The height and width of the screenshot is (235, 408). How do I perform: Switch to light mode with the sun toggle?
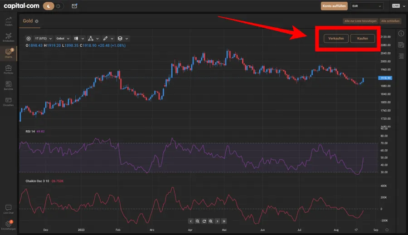[x=58, y=6]
